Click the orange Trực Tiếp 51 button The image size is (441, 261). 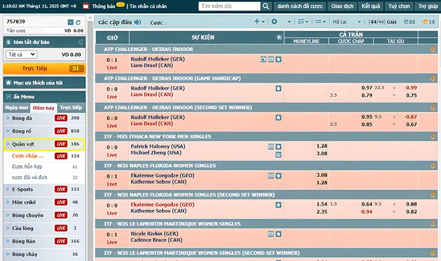pyautogui.click(x=44, y=68)
